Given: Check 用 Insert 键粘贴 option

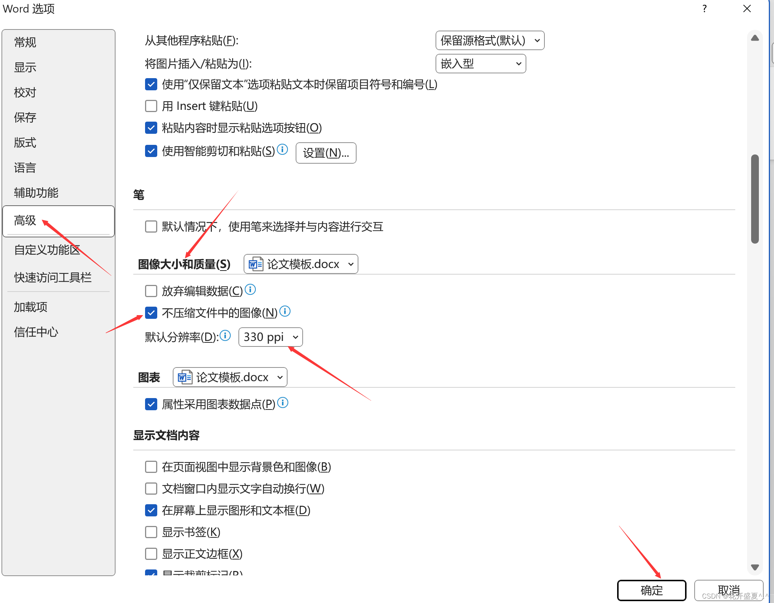Looking at the screenshot, I should tap(151, 106).
